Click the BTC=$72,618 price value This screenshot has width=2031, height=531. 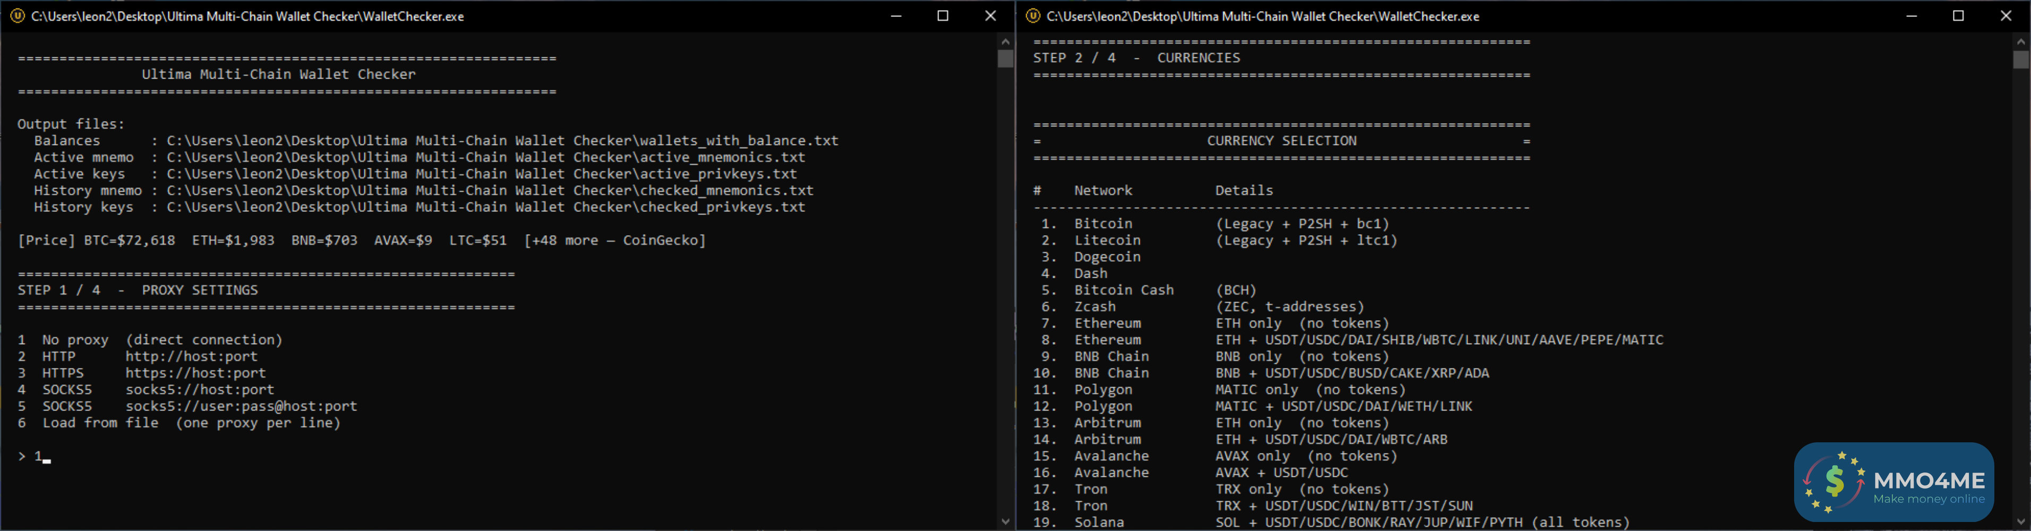(x=129, y=241)
